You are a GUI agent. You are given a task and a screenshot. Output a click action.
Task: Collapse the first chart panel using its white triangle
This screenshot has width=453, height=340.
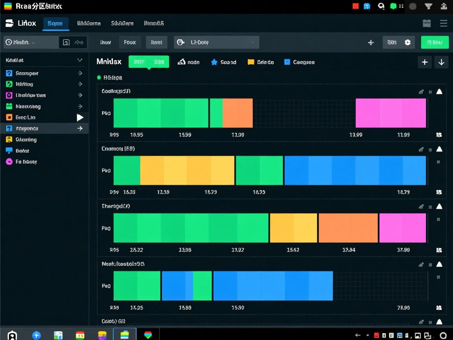coord(439,92)
